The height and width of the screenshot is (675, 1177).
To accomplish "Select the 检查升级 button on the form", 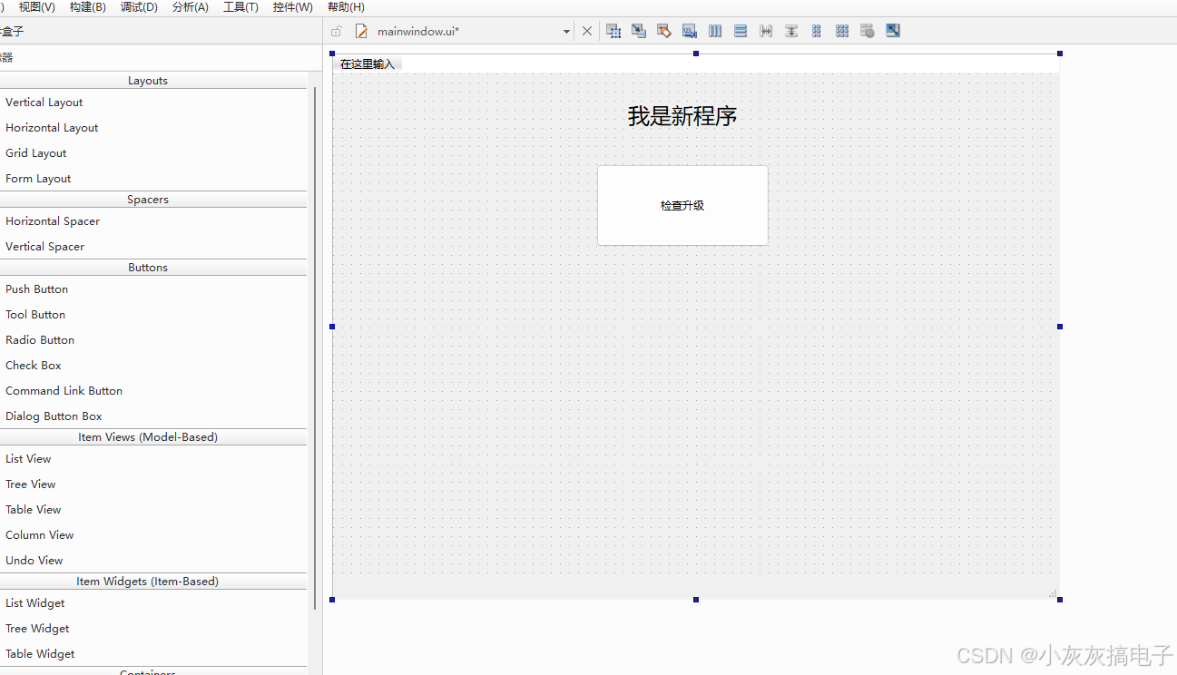I will coord(682,205).
